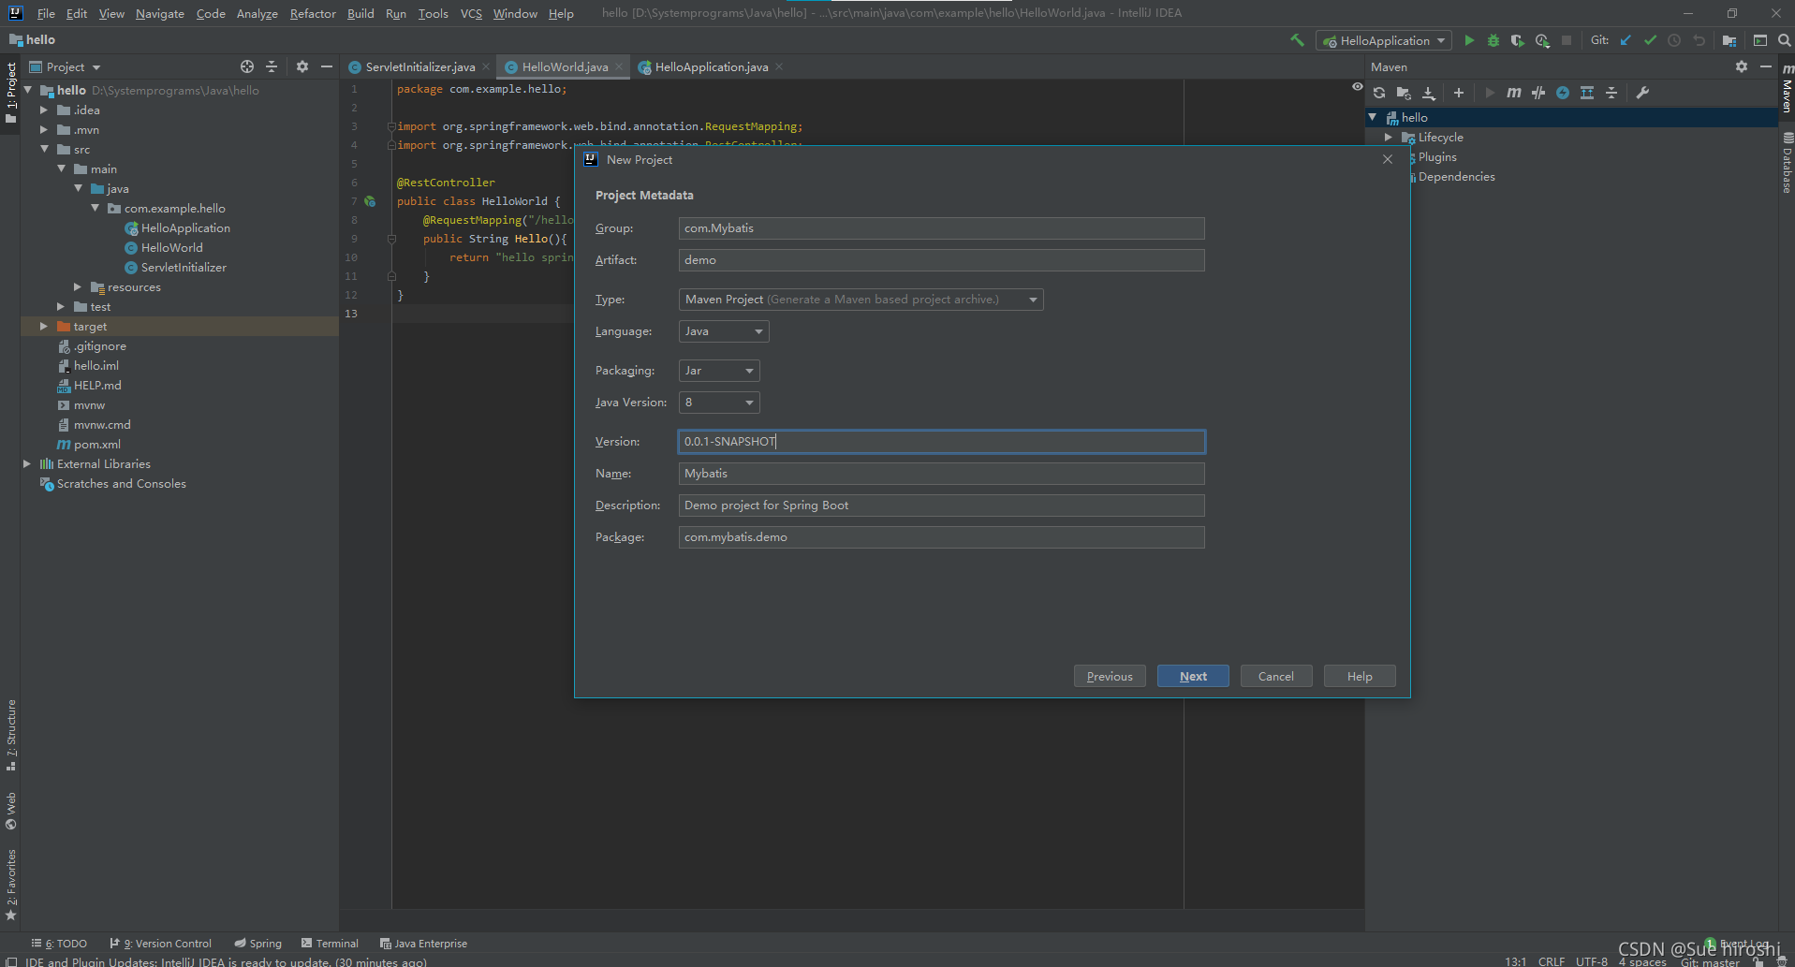Click the Help button in dialog
1795x967 pixels.
click(x=1360, y=676)
